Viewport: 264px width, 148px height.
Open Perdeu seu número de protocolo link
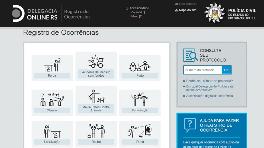pos(210,81)
